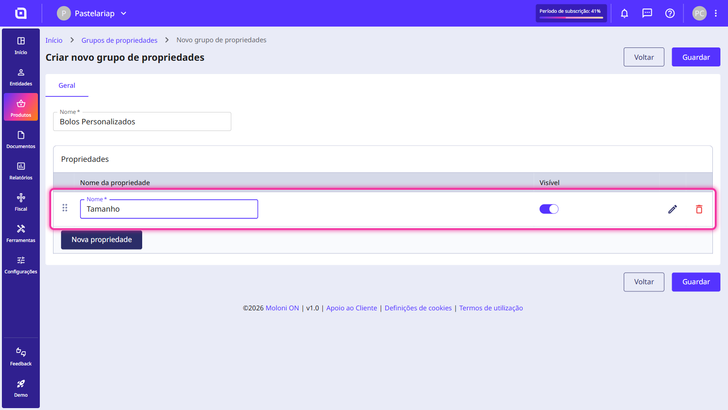This screenshot has height=410, width=728.
Task: Open the Ferramentas sidebar section
Action: pos(21,234)
